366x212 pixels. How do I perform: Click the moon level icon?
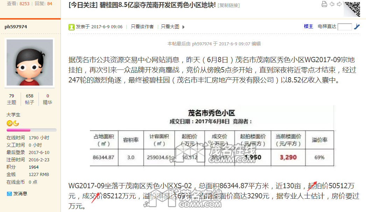coord(16,123)
